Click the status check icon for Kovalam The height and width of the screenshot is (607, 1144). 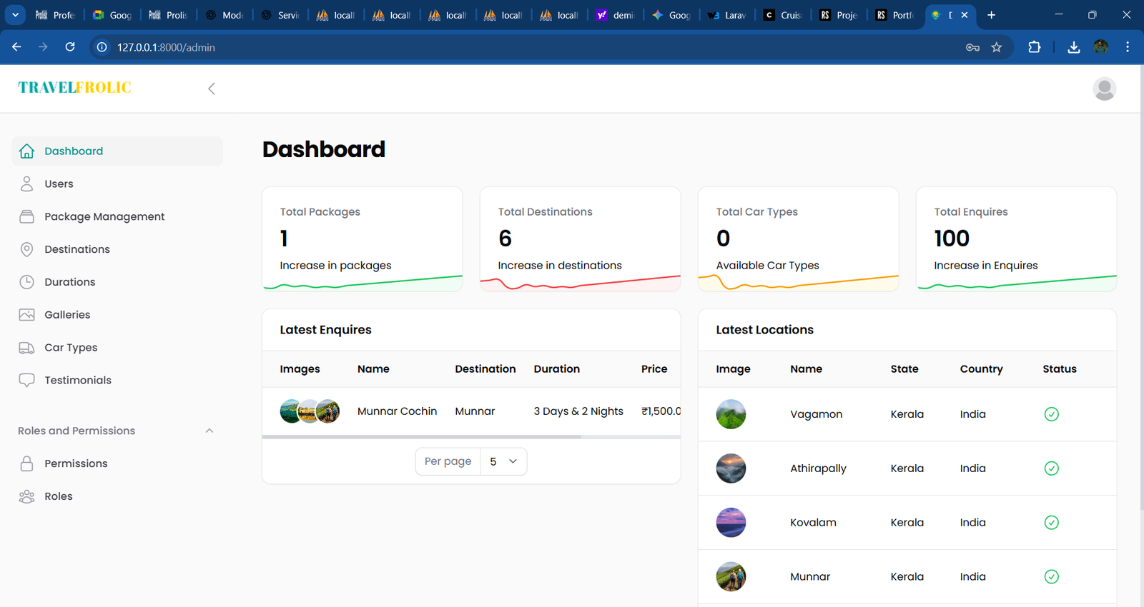[1051, 523]
